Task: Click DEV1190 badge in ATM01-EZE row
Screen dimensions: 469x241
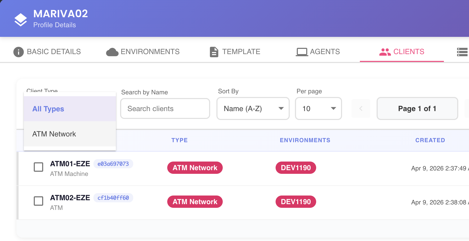Action: point(296,168)
